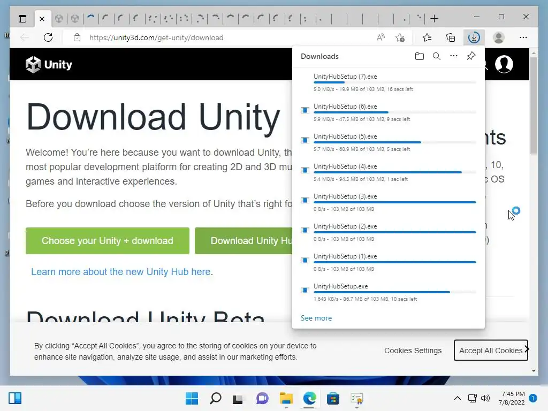Open Collections panel
The image size is (548, 411).
click(451, 37)
